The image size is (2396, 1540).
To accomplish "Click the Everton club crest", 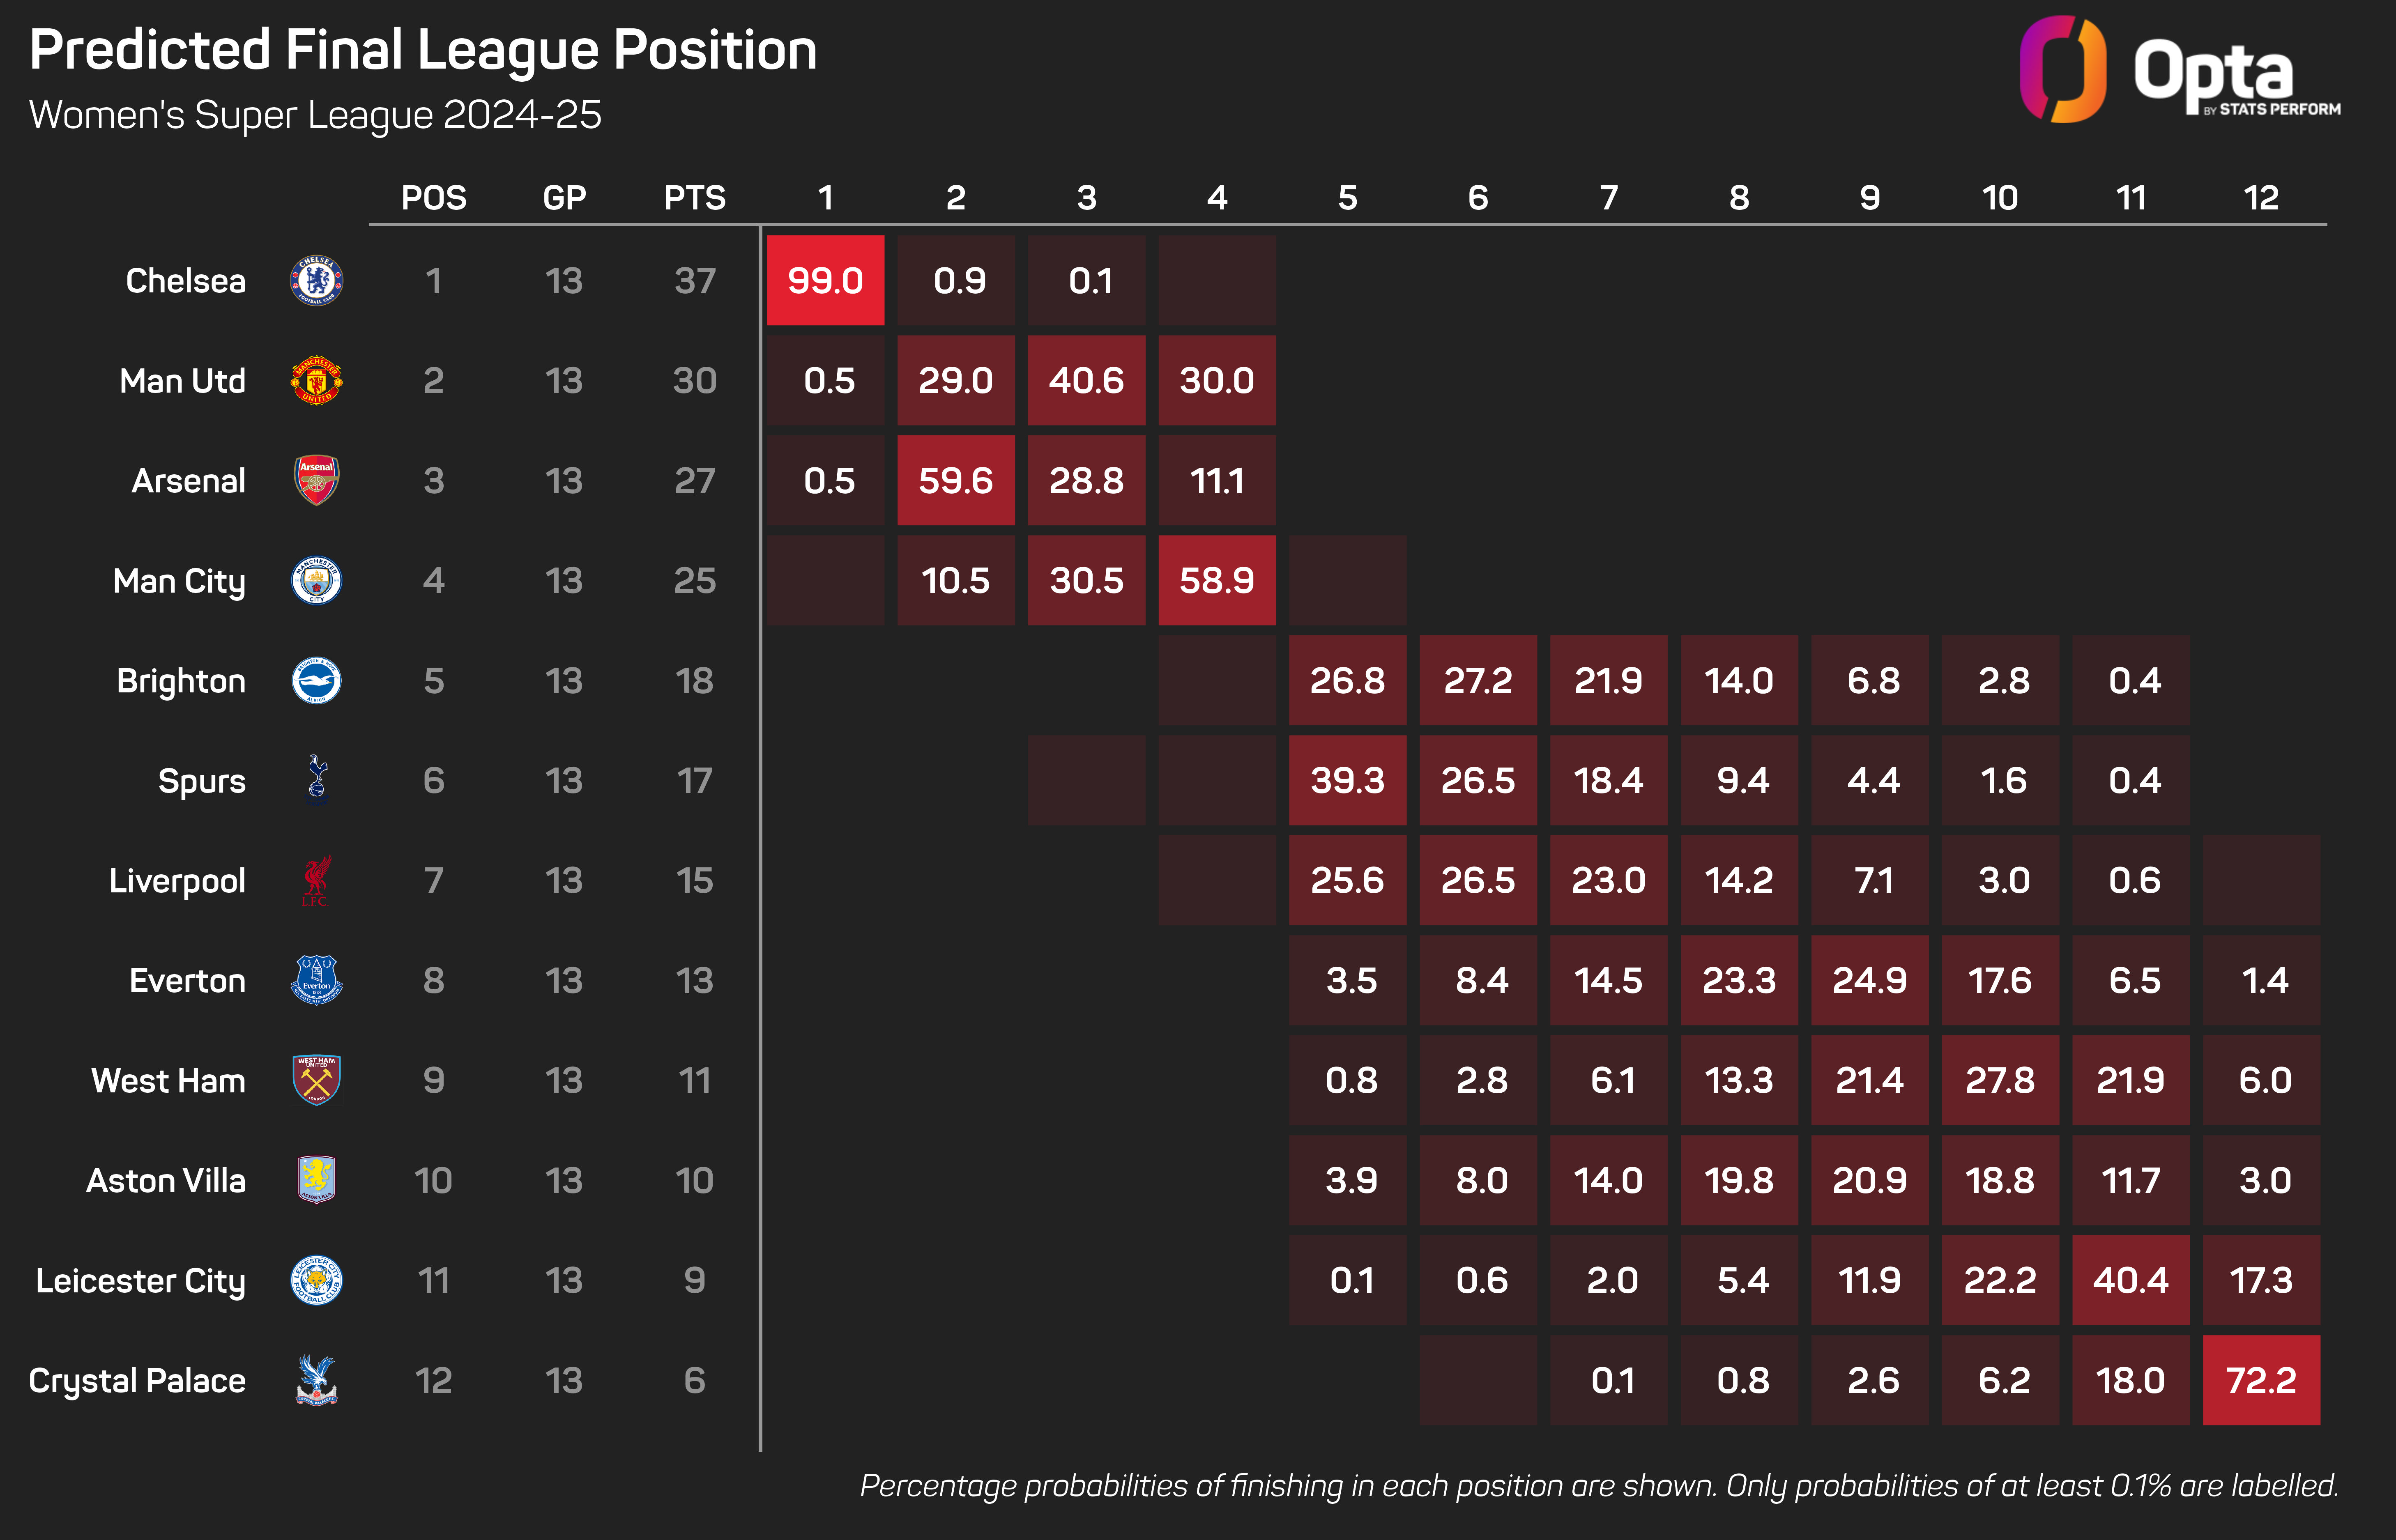I will (x=316, y=980).
